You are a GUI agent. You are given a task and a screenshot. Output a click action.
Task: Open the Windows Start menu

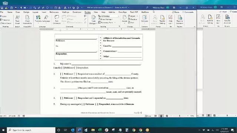(x=3, y=130)
